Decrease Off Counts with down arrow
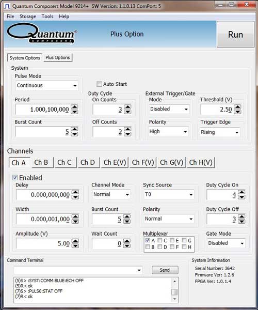This screenshot has width=258, height=310. point(128,134)
